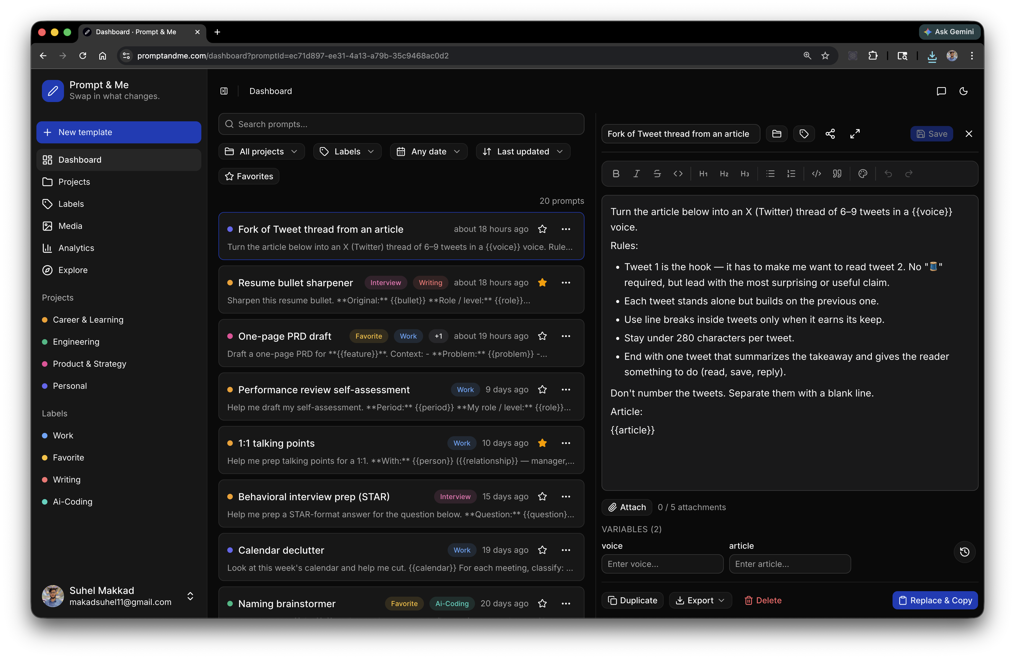The image size is (1015, 659).
Task: Switch to light theme with moon icon
Action: 963,91
